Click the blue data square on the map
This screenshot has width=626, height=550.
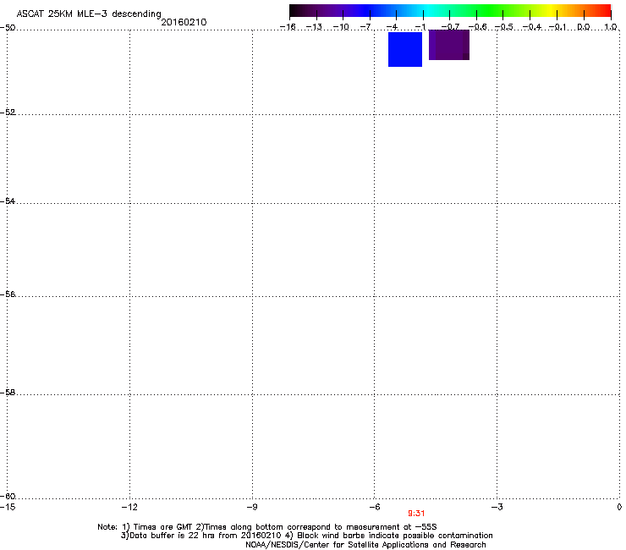coord(405,49)
